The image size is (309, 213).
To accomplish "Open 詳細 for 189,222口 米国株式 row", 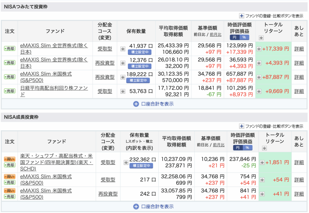I will tap(299, 77).
